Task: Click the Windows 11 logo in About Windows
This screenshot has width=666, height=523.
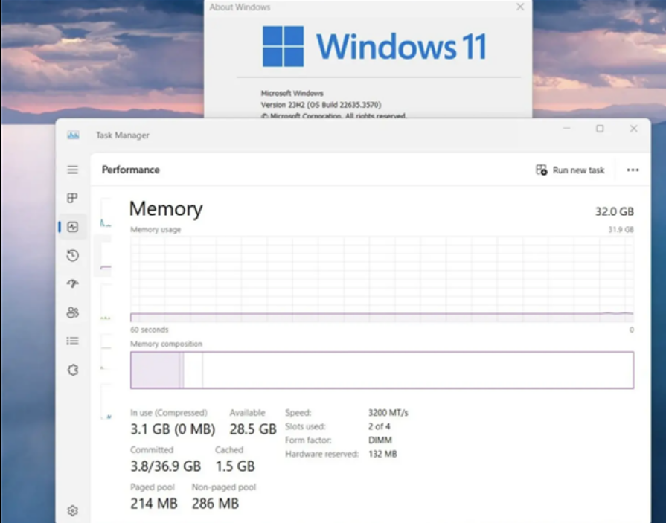Action: pos(374,46)
